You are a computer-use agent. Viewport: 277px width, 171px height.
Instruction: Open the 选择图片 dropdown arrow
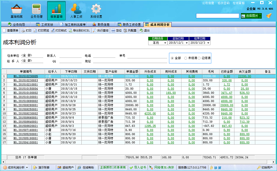click(260, 16)
